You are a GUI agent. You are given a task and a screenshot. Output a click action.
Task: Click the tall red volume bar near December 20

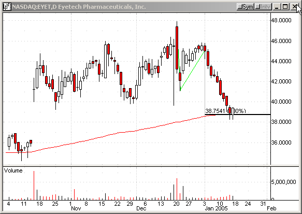177,189
